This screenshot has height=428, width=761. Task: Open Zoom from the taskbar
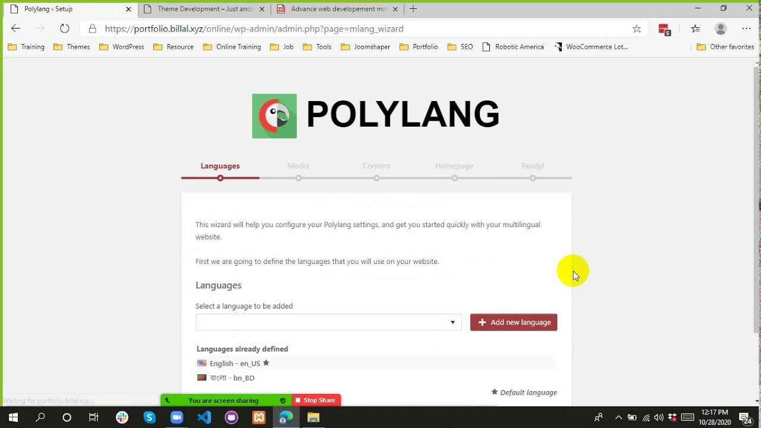pyautogui.click(x=177, y=417)
